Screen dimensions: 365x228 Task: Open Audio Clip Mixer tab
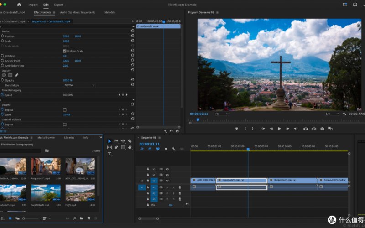click(x=78, y=13)
